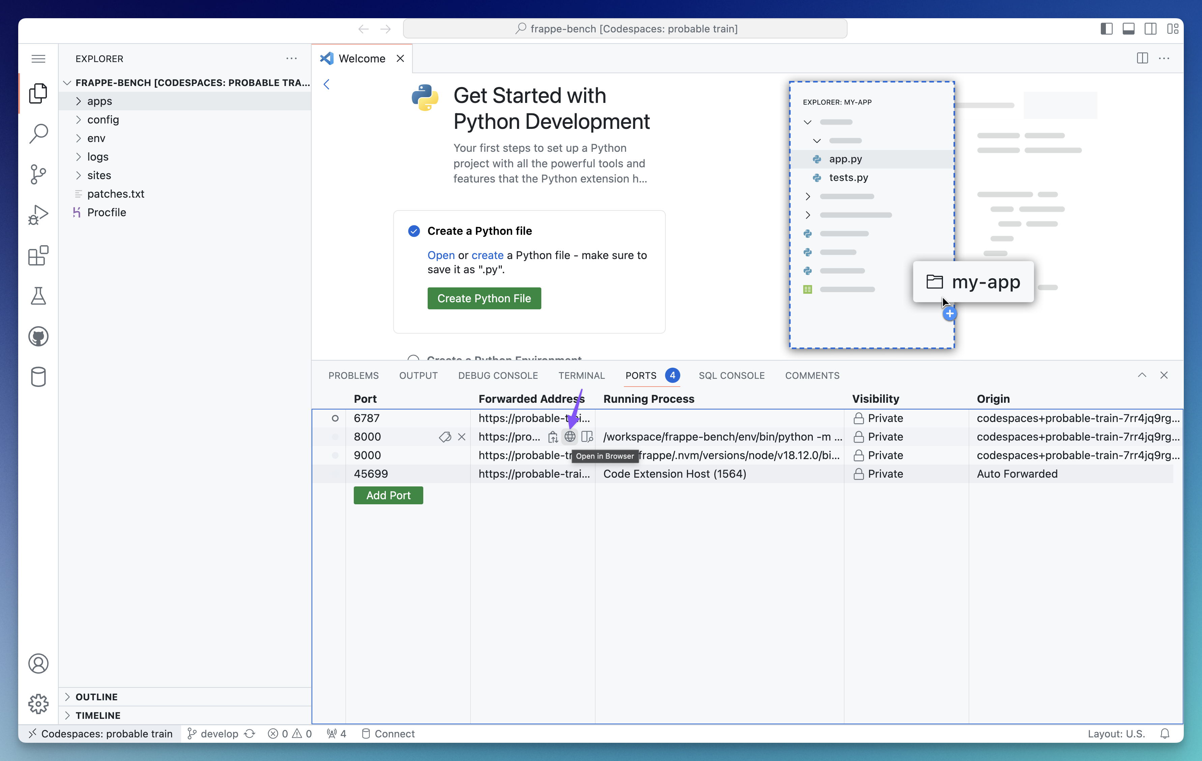This screenshot has width=1202, height=761.
Task: Select the Welcome editor tab
Action: tap(362, 58)
